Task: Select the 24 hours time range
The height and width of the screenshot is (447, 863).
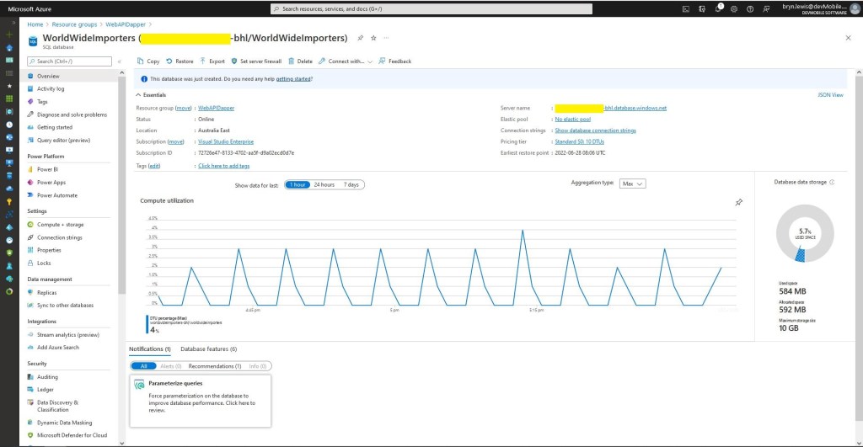Action: pos(324,184)
